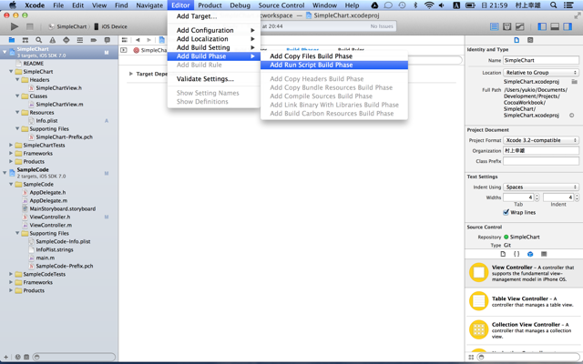583x364 pixels.
Task: Open the Navigate menu
Action: coord(149,5)
